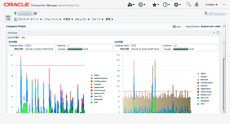The width and height of the screenshot is (230, 124).
Task: Click the search magnifier icon
Action: click(189, 4)
